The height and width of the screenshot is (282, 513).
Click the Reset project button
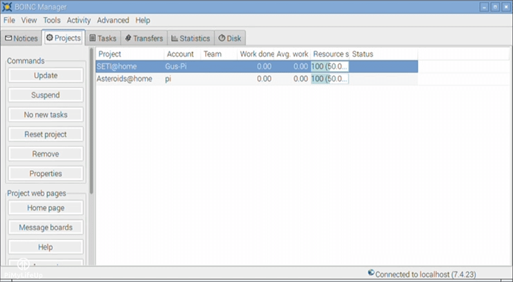pyautogui.click(x=46, y=134)
